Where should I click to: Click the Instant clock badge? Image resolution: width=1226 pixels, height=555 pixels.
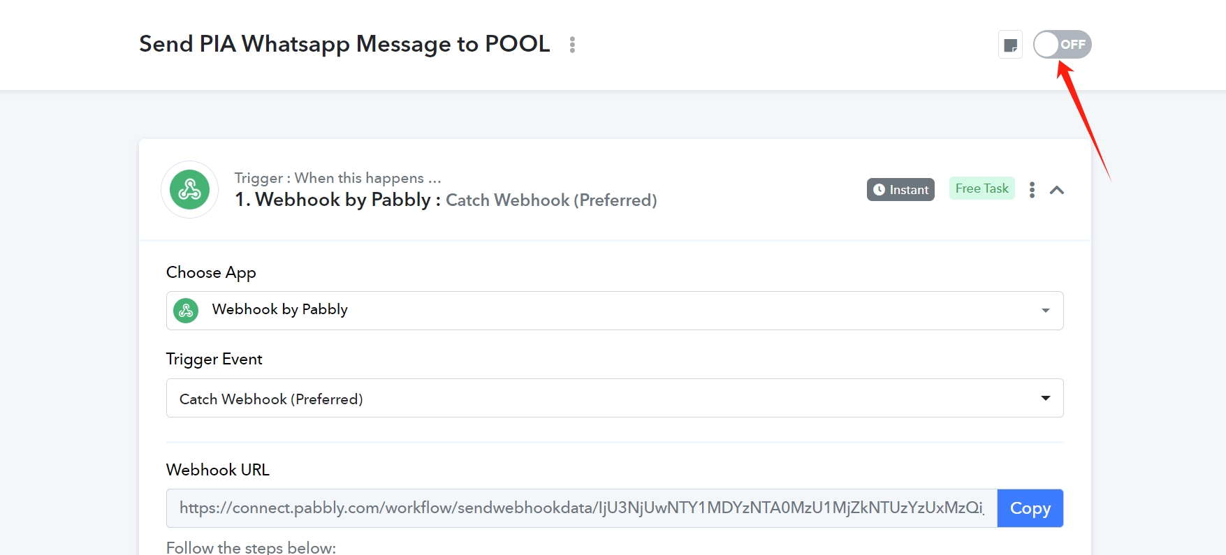click(x=900, y=190)
